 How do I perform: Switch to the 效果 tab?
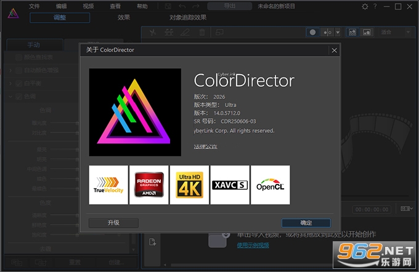coord(124,18)
